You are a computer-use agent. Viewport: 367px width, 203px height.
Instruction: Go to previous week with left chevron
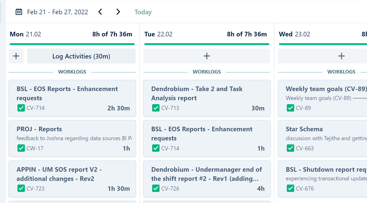click(100, 12)
